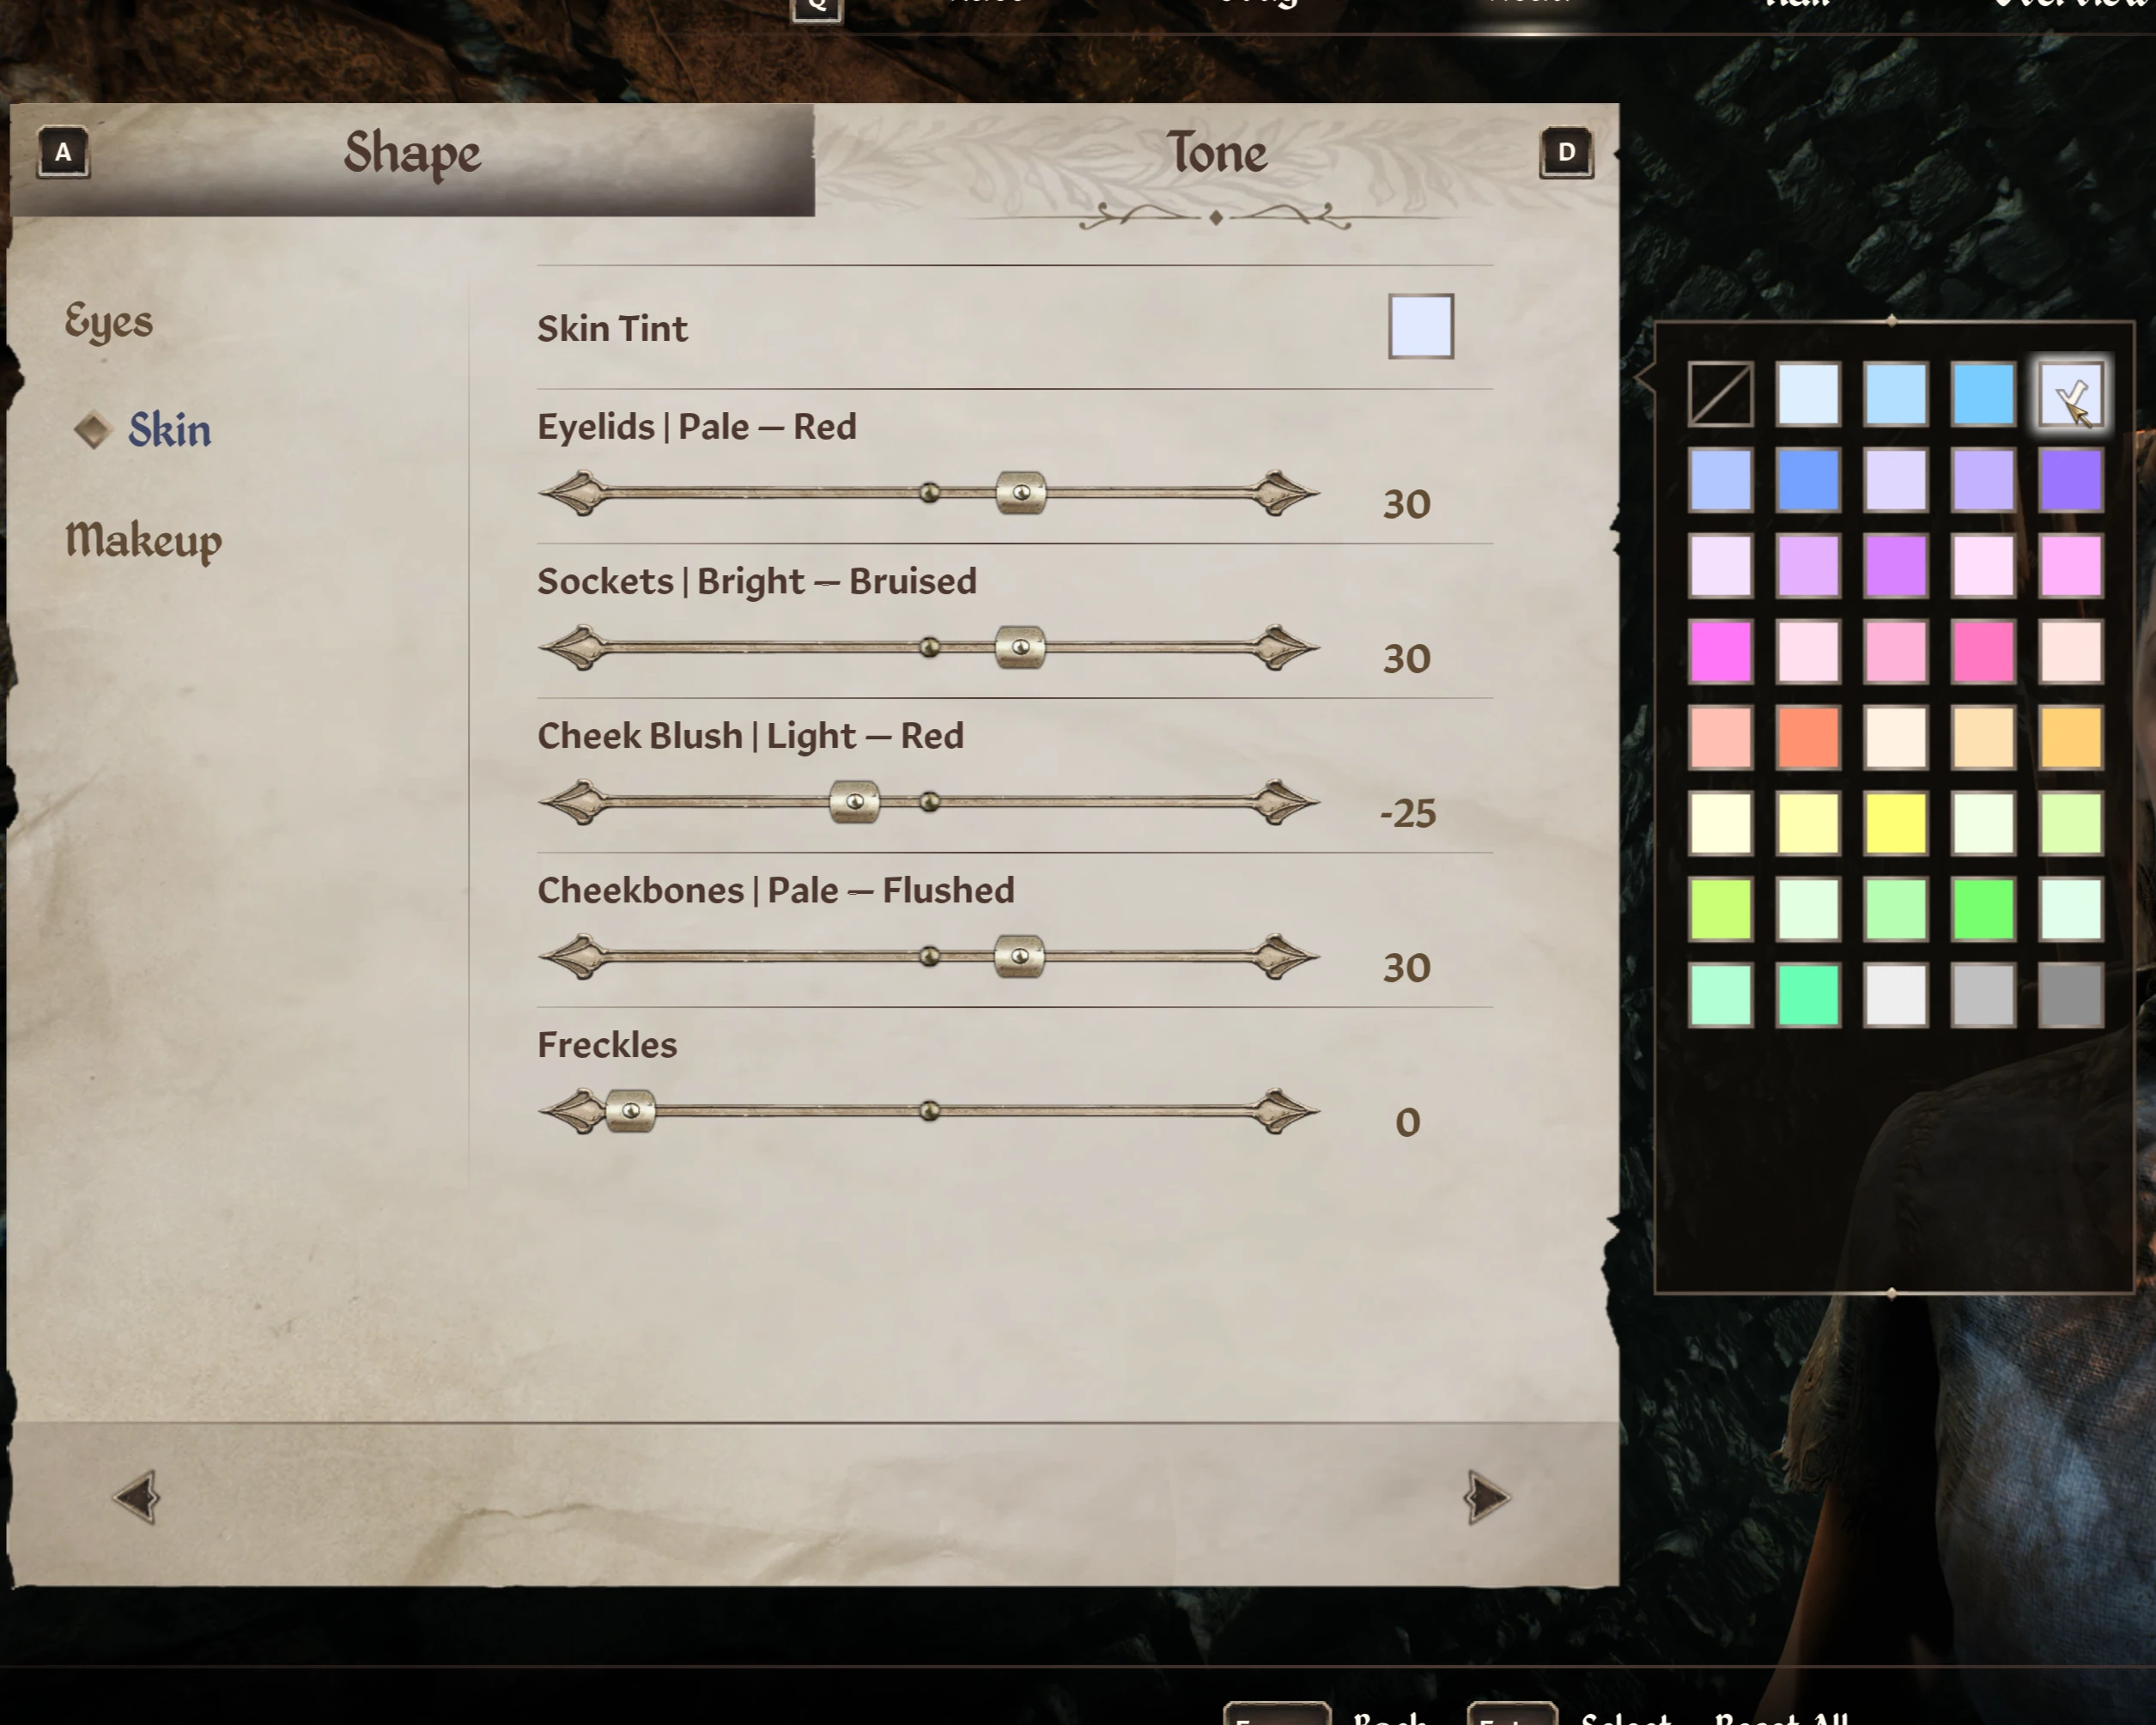Open the Makeup category
The width and height of the screenshot is (2156, 1725).
pos(143,540)
